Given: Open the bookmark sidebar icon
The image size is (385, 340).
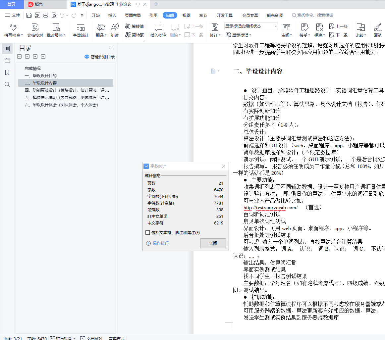Looking at the screenshot, I should (7, 73).
